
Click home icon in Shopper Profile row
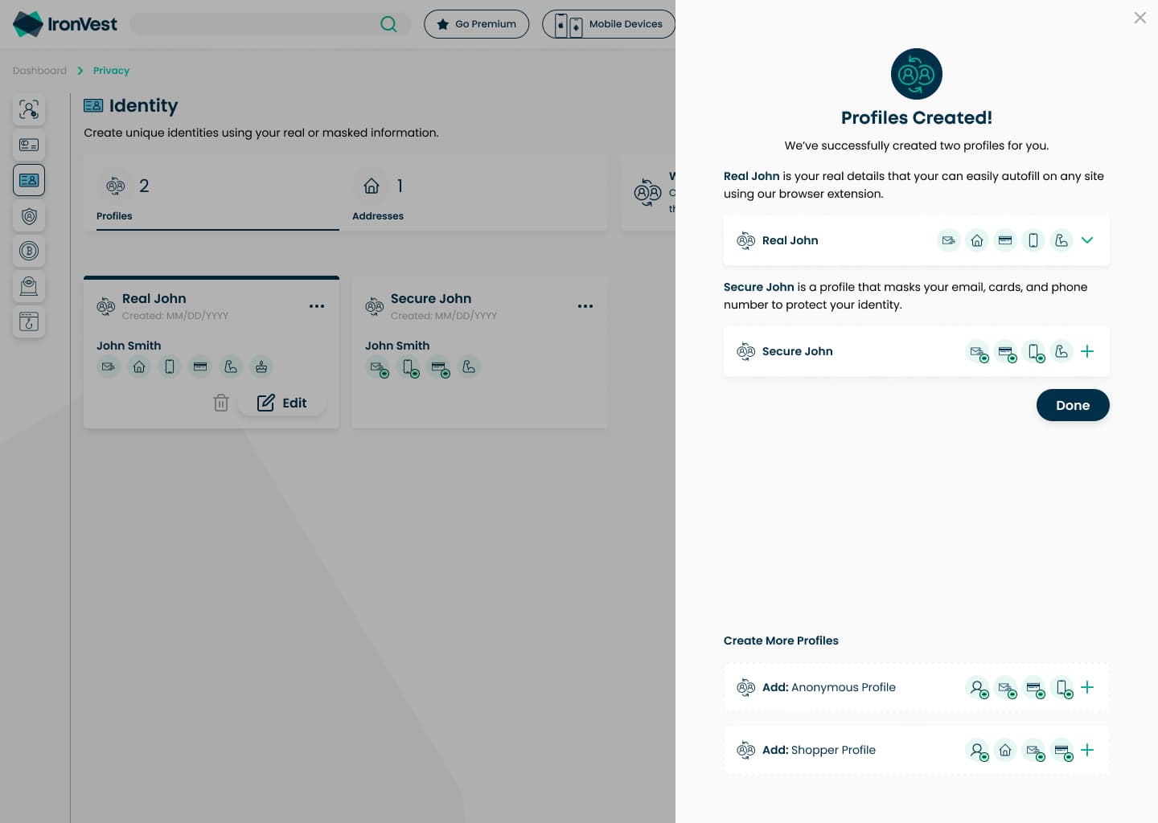1005,750
